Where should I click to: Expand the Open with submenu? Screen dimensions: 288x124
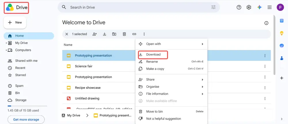click(202, 44)
